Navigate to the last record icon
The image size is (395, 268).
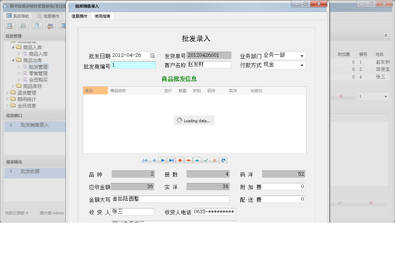[x=171, y=160]
